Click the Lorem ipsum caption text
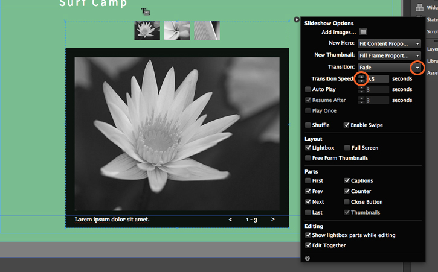The width and height of the screenshot is (438, 272). (x=112, y=220)
